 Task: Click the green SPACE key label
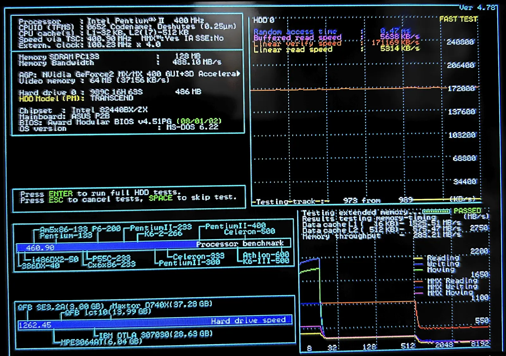(161, 198)
